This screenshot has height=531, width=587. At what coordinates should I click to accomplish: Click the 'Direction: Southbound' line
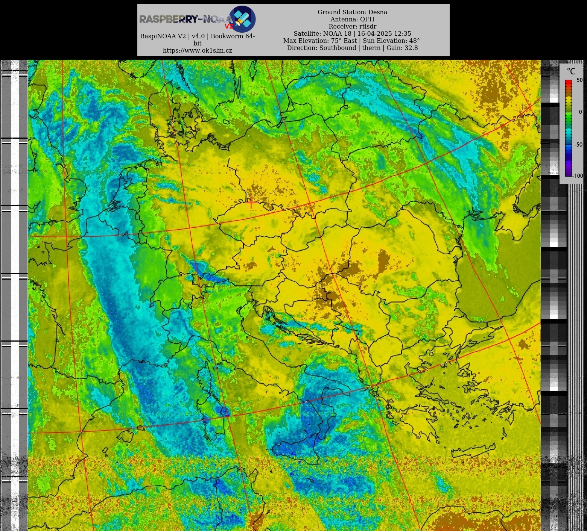(x=352, y=48)
